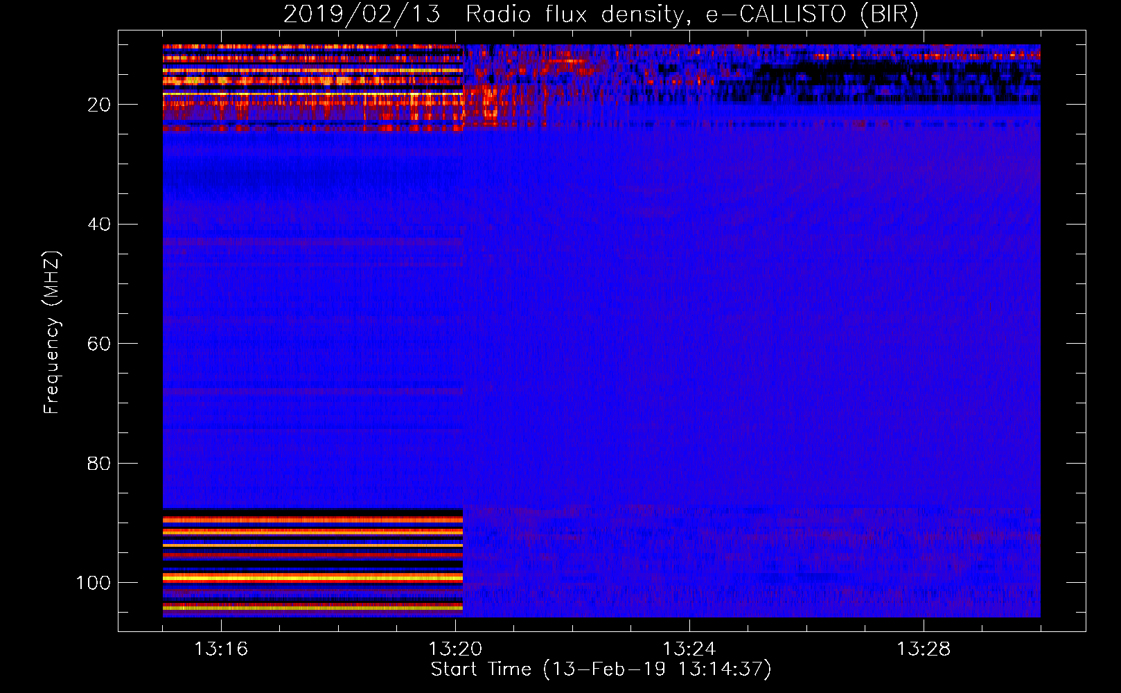The width and height of the screenshot is (1121, 693).
Task: Select the 13:16 time axis tick label
Action: [221, 649]
